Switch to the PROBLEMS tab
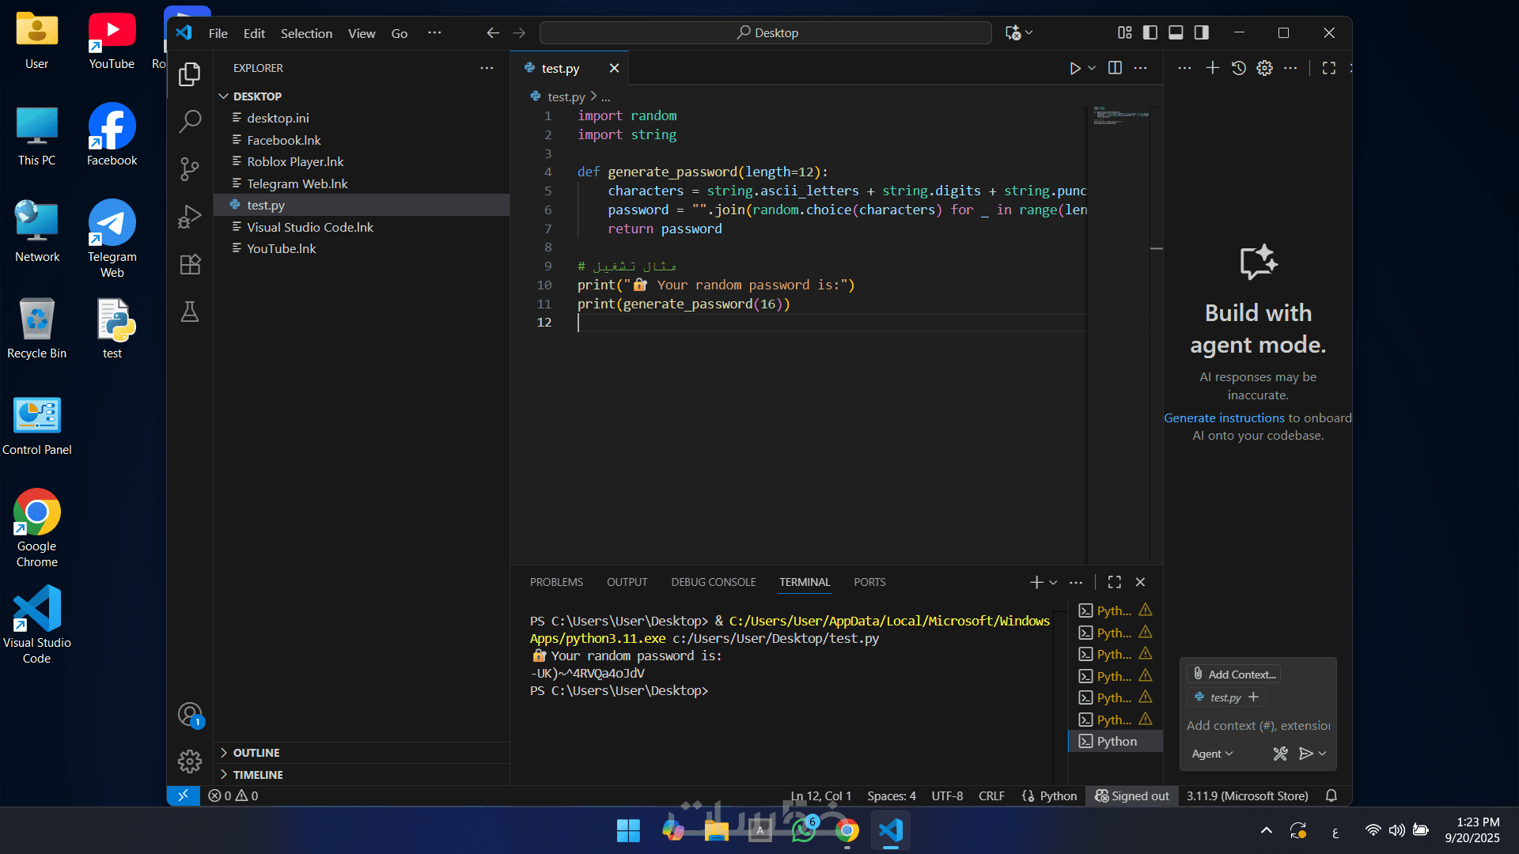 556,582
